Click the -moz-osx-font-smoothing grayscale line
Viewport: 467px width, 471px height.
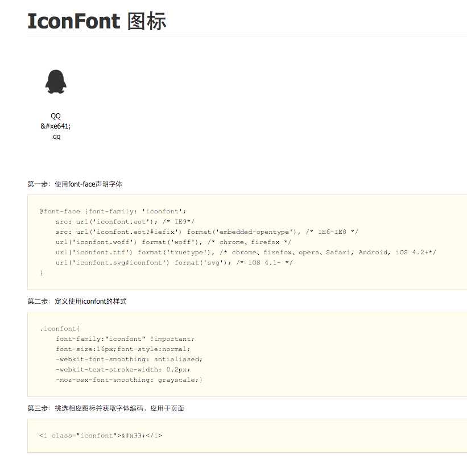click(x=129, y=379)
